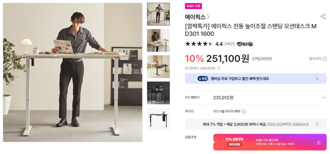Image resolution: width=330 pixels, height=154 pixels.
Task: Select the third thumbnail showing two desks
Action: (158, 67)
